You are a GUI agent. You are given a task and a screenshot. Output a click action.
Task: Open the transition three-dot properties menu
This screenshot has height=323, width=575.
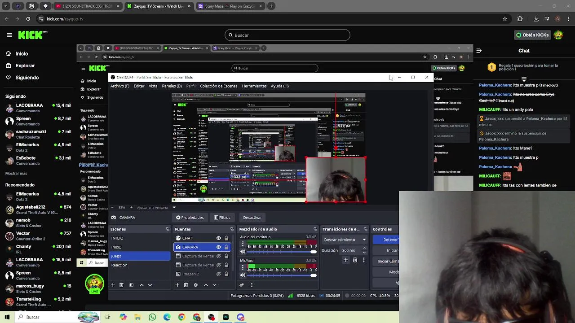(363, 260)
